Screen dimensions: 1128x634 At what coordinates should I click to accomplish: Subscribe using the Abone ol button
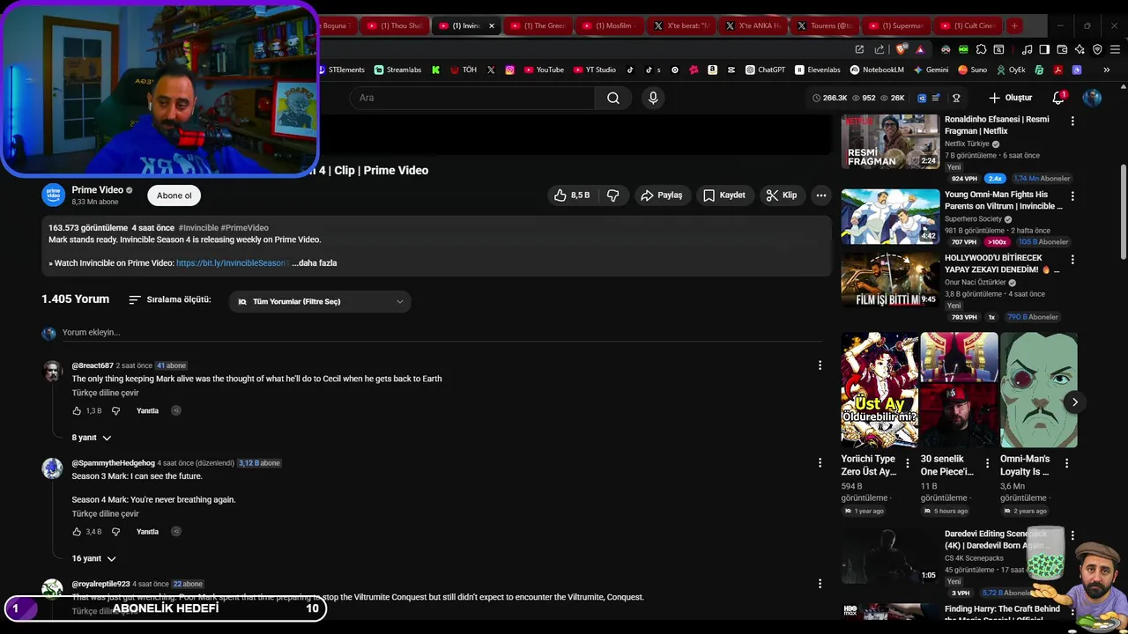click(x=174, y=195)
